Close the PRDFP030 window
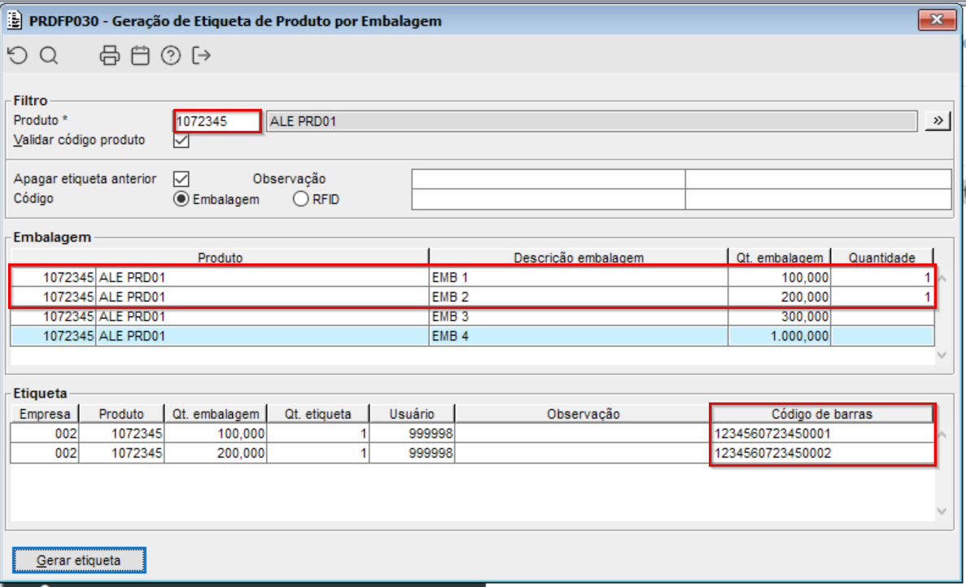Viewport: 966px width, 587px height. pos(937,20)
